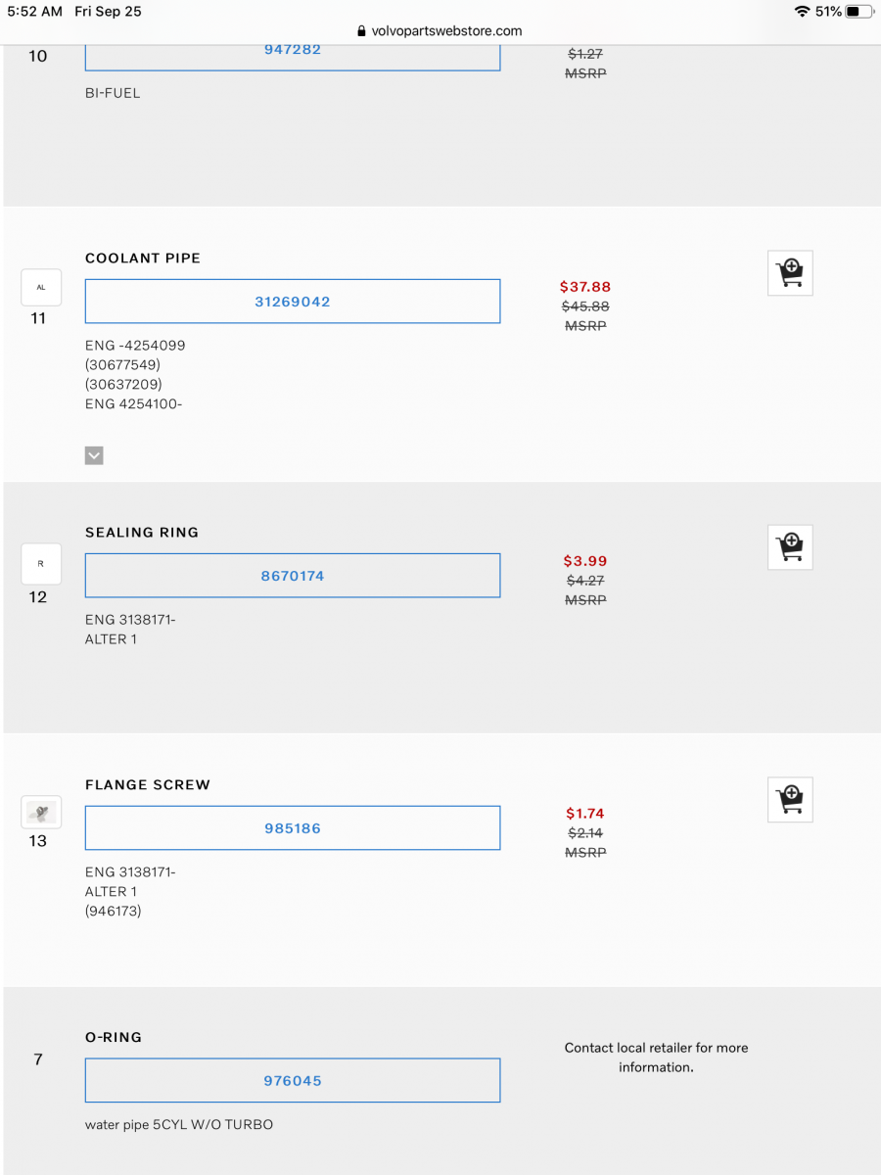Click the lock icon beside volvopartswebstore.com
Screen dimensions: 881x1175
[361, 30]
